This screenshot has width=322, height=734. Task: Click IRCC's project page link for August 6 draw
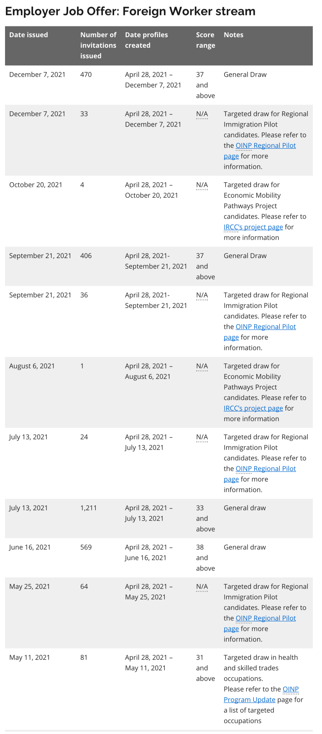click(x=253, y=408)
